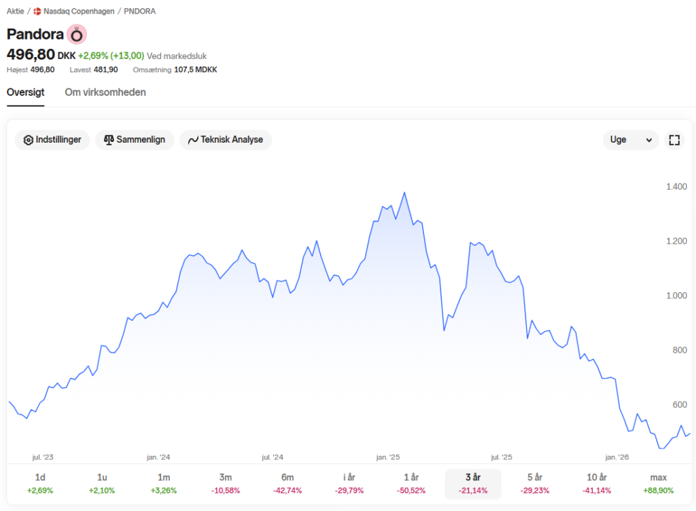
Task: Click the jul. '24 axis label
Action: coord(273,457)
